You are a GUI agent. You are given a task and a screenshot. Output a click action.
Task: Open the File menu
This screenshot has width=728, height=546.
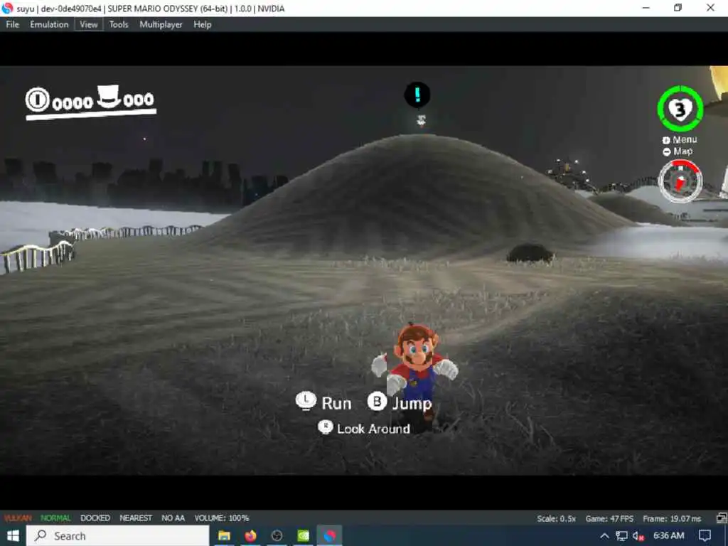pyautogui.click(x=12, y=25)
